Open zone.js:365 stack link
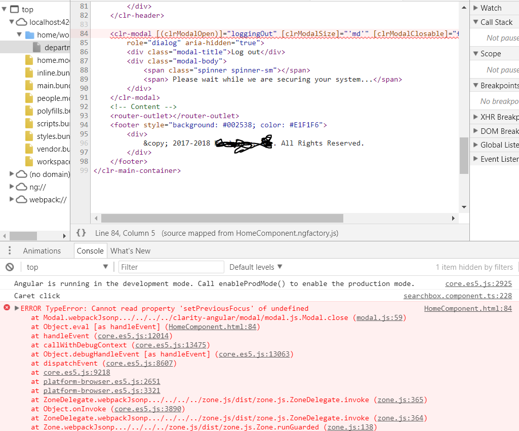Viewport: 519px width, 431px height. point(401,400)
